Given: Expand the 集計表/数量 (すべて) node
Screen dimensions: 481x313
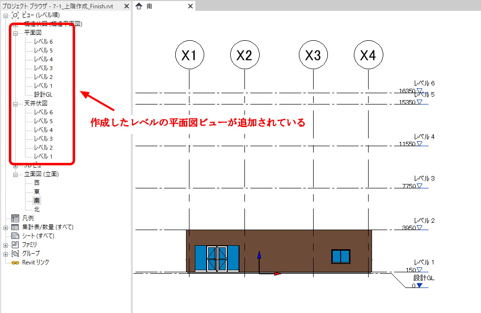Looking at the screenshot, I should click(5, 228).
